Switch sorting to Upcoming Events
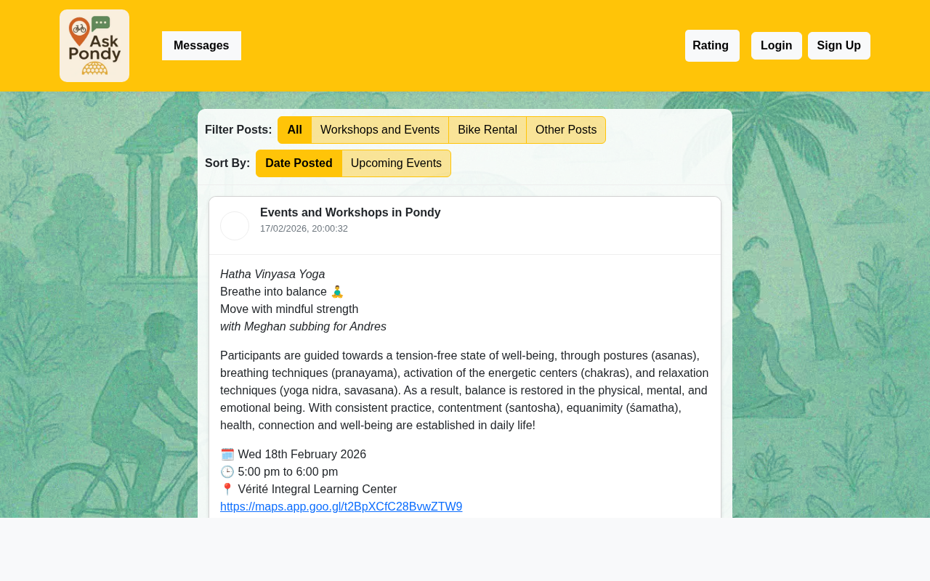The width and height of the screenshot is (930, 581). 397,162
